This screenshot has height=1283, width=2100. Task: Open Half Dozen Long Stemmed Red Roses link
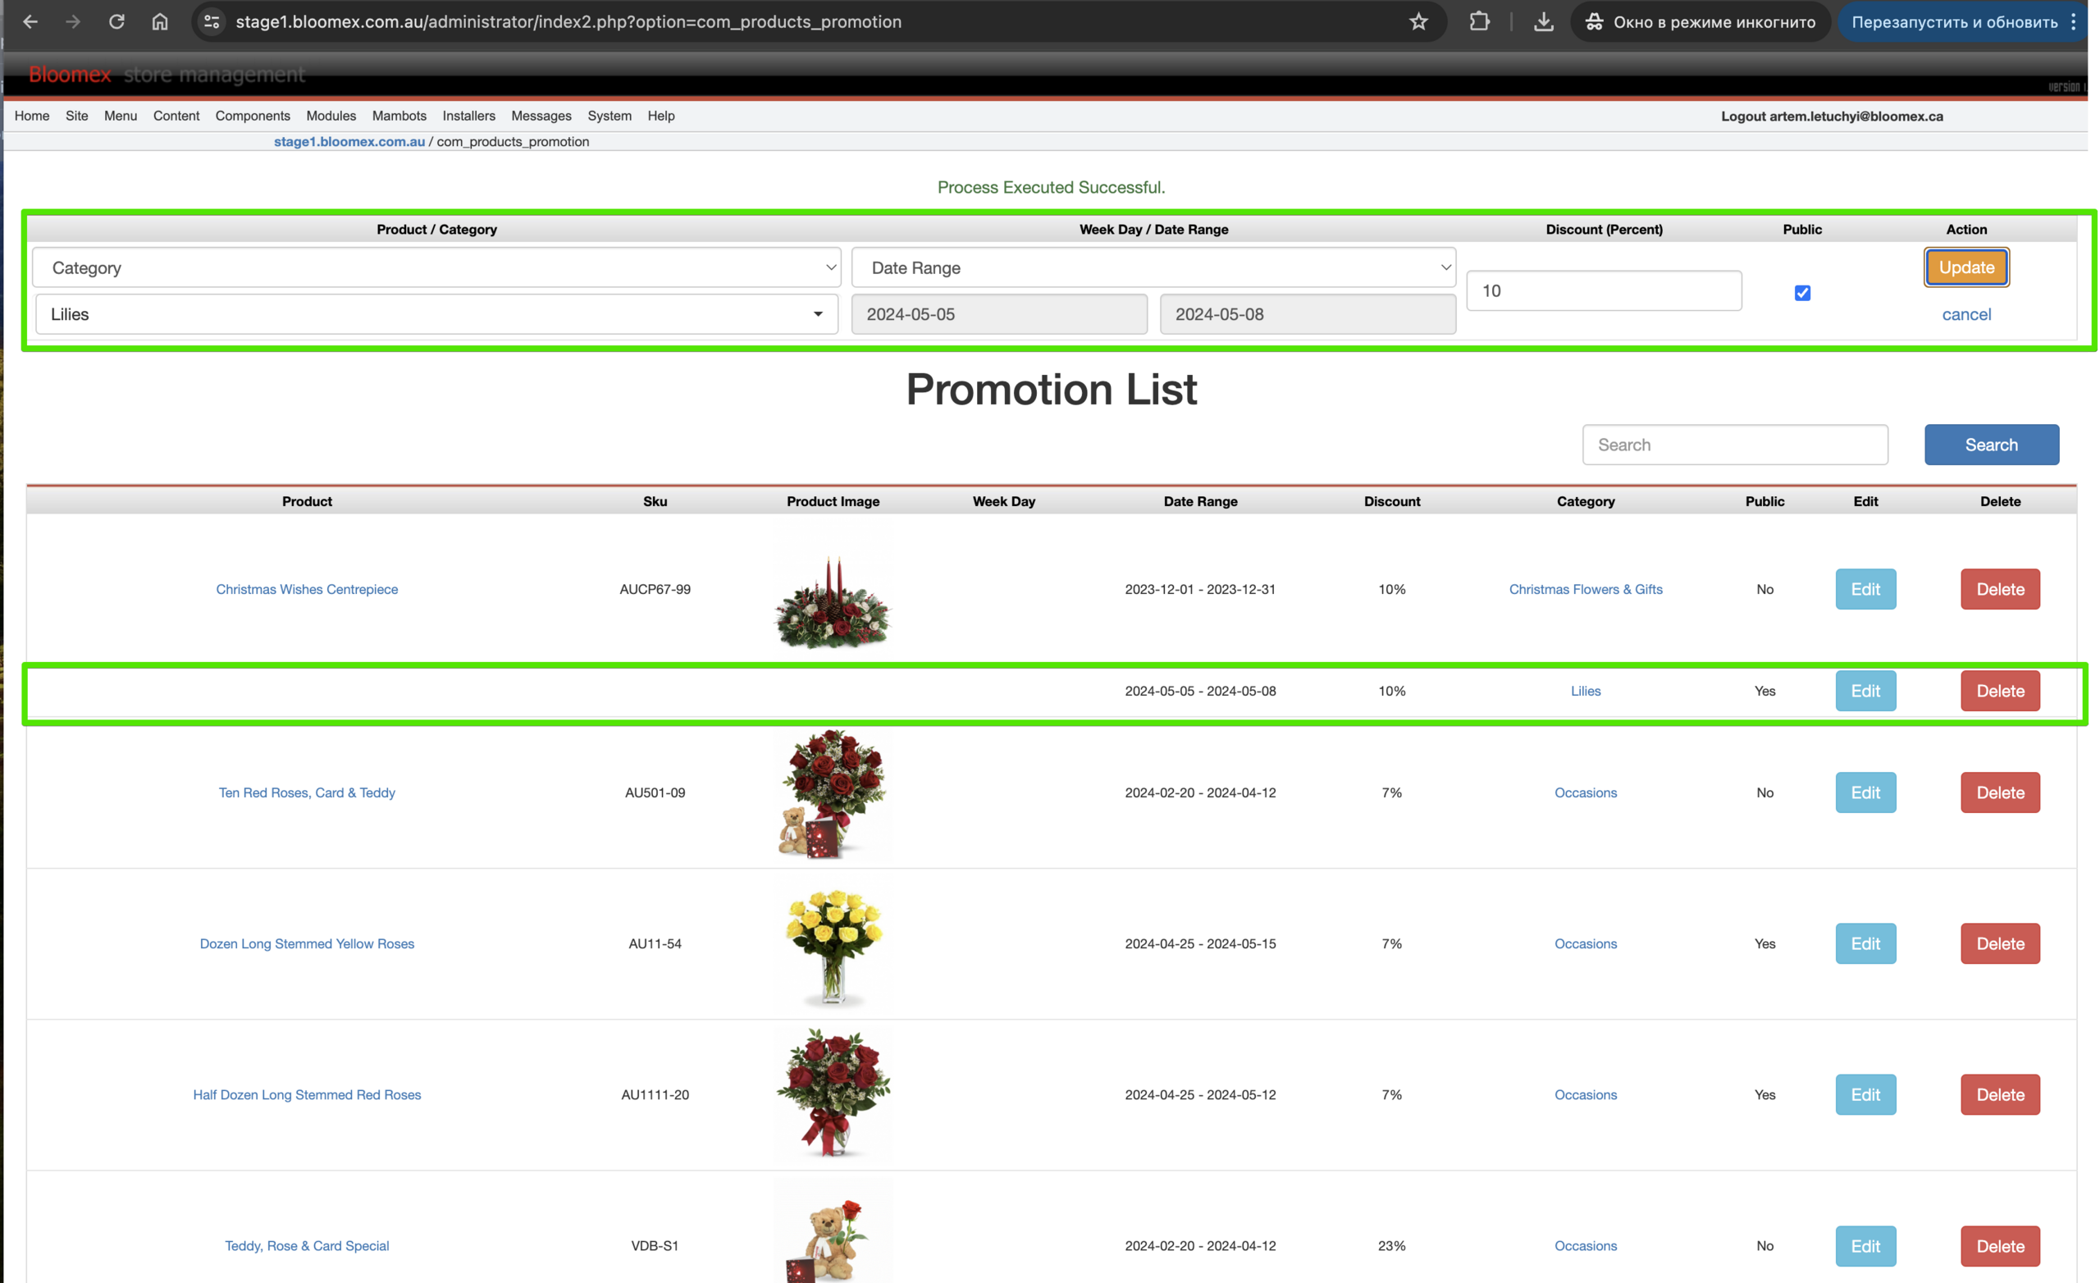point(307,1094)
